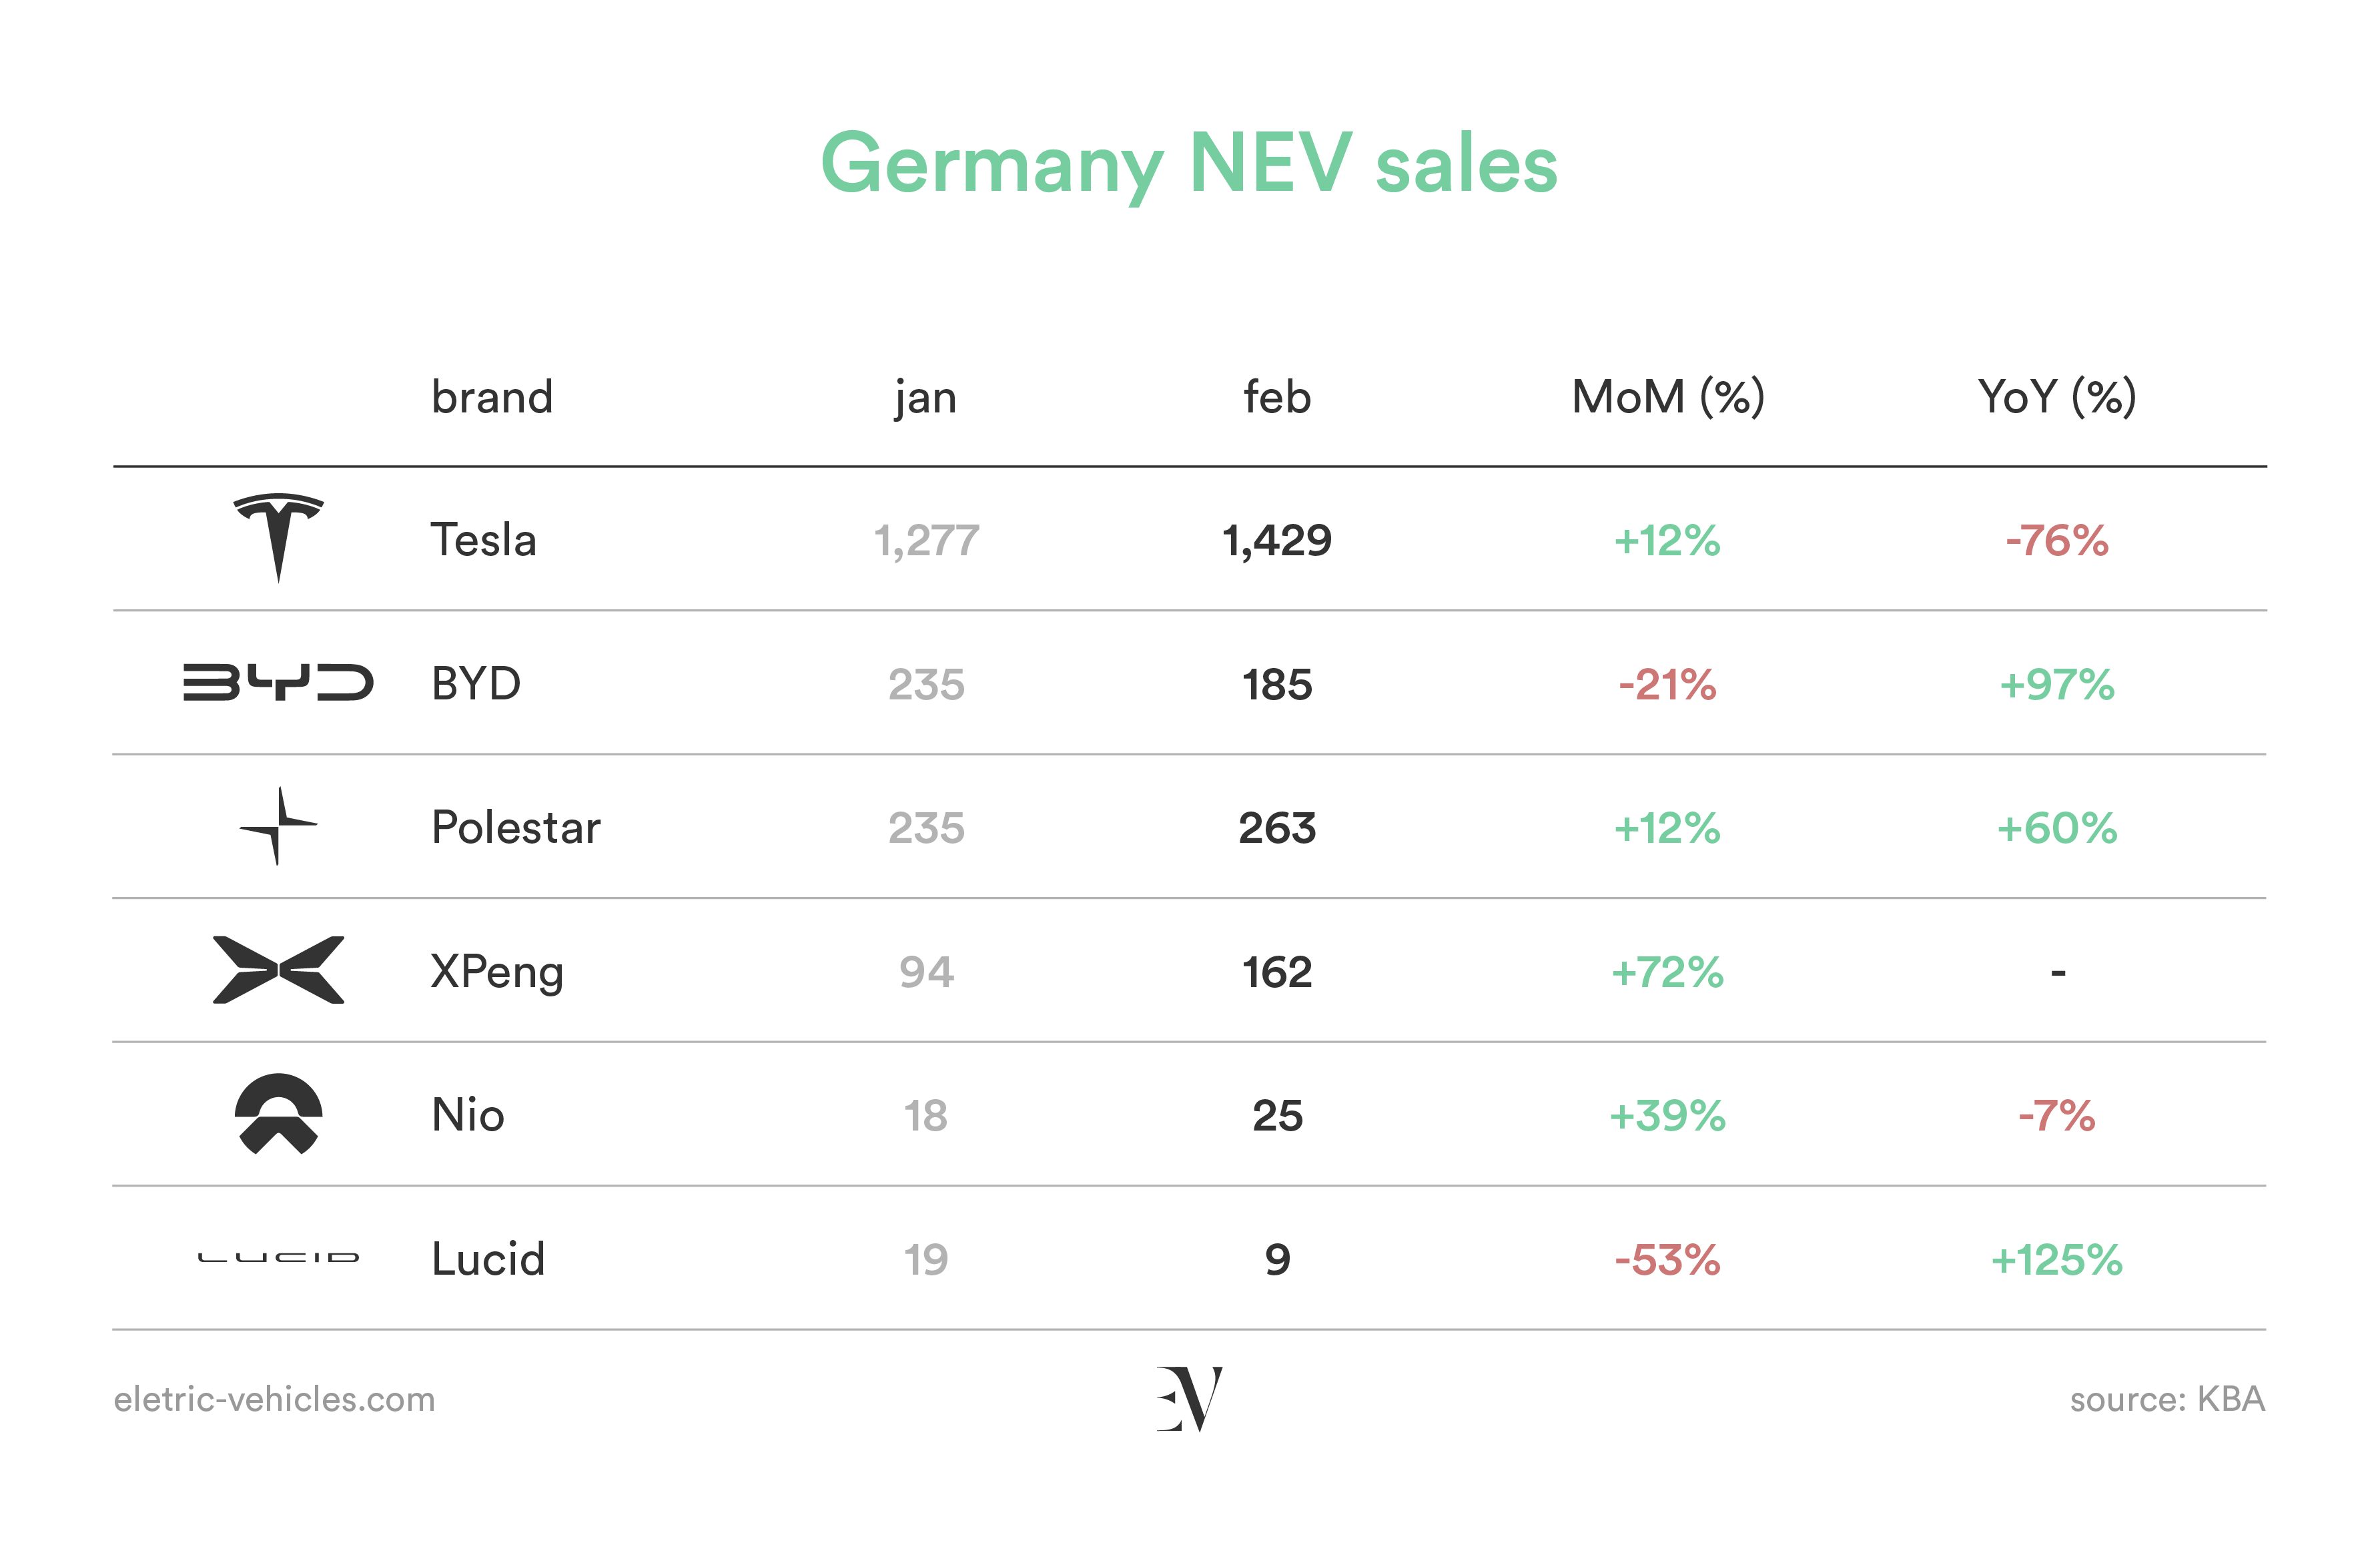
Task: Click the Tesla logo icon
Action: pos(278,537)
